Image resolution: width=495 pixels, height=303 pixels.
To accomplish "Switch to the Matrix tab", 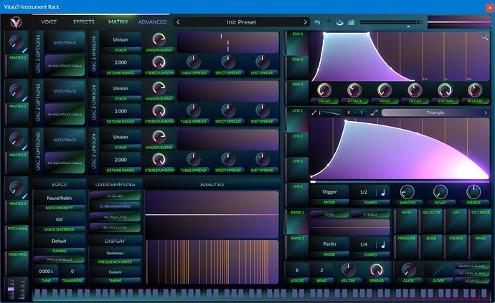I will coord(118,21).
